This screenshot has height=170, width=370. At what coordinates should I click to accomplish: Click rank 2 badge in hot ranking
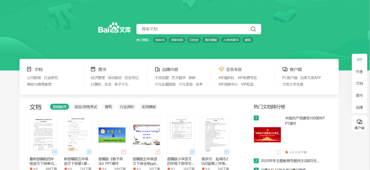pos(256,161)
